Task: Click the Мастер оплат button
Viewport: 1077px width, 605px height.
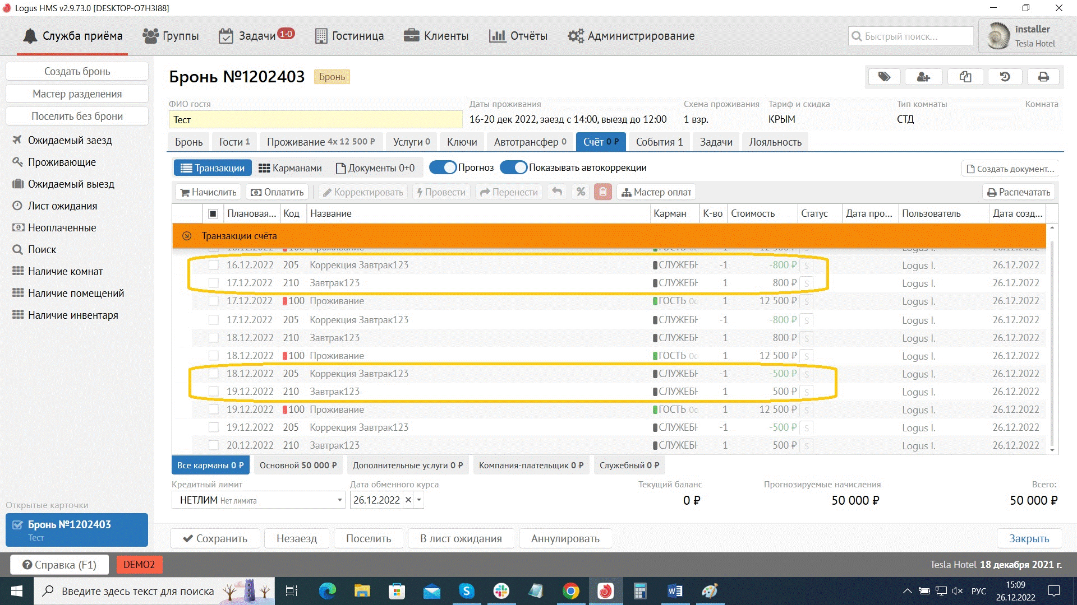Action: [656, 192]
